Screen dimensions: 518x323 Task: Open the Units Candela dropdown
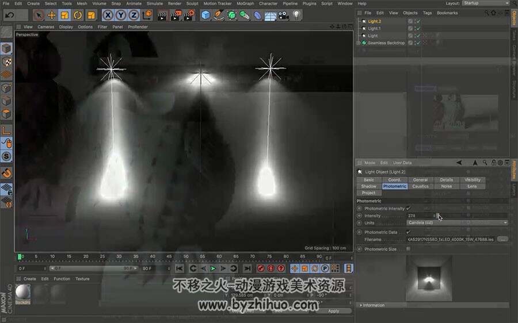(x=457, y=222)
